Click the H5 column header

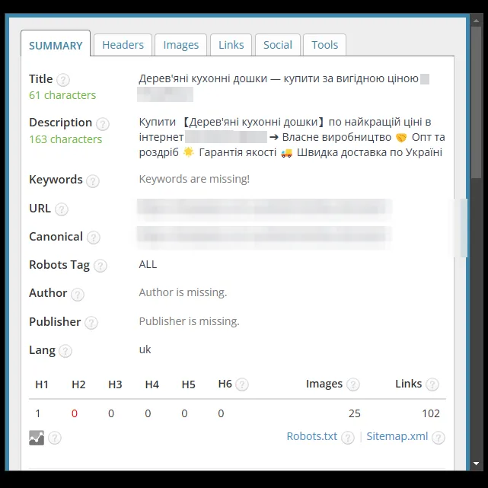tap(188, 384)
